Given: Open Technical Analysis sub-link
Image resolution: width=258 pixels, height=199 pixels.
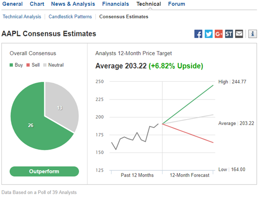Looking at the screenshot, I should [22, 17].
